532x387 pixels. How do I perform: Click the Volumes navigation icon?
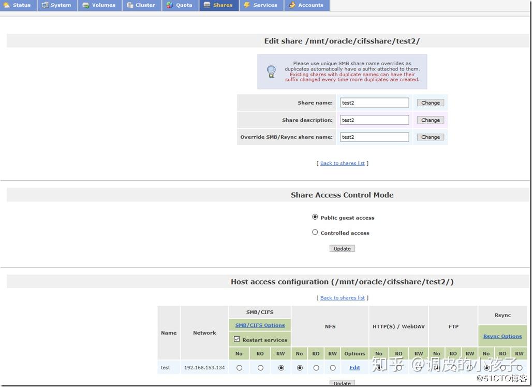[86, 5]
